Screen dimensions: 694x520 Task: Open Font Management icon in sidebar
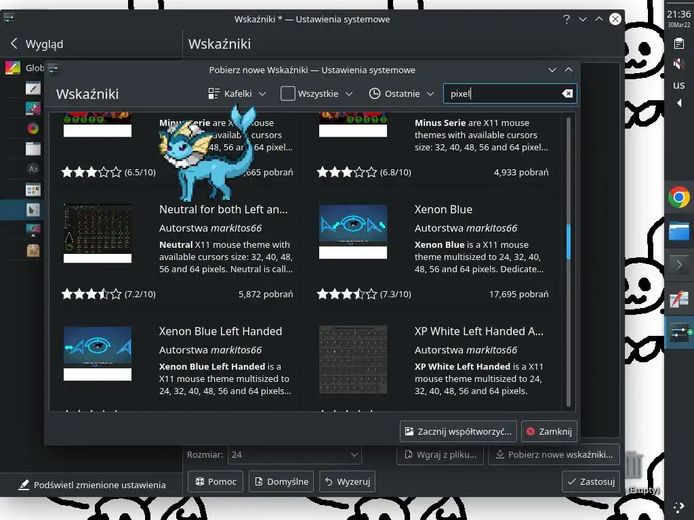(x=33, y=251)
